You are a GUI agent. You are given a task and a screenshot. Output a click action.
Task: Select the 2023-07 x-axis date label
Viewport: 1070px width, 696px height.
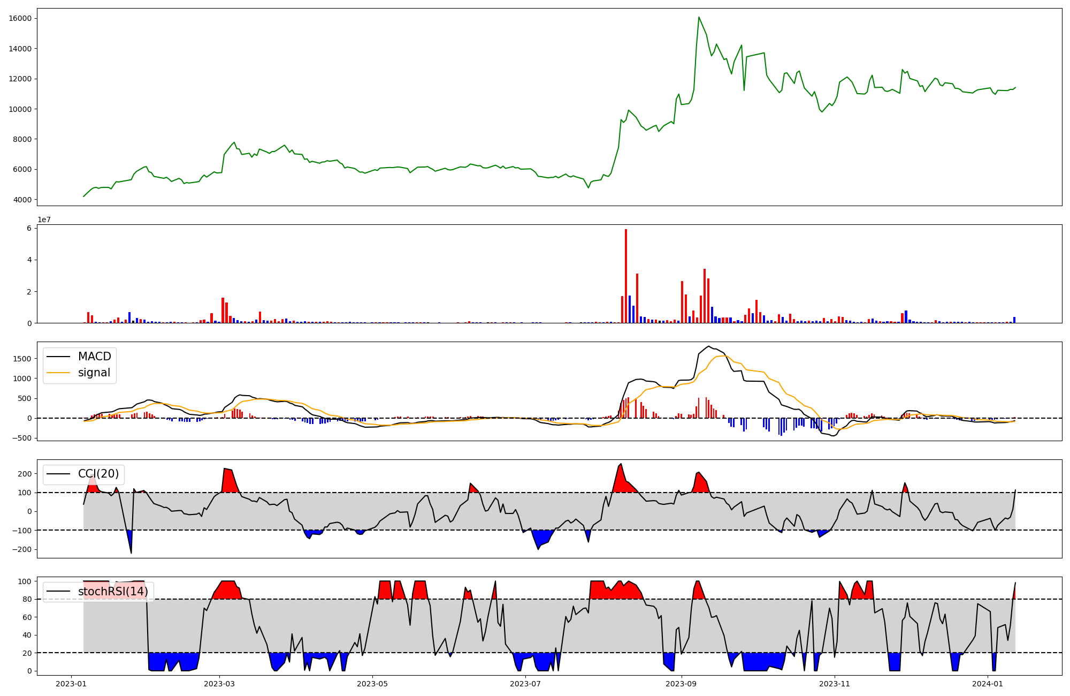click(525, 684)
